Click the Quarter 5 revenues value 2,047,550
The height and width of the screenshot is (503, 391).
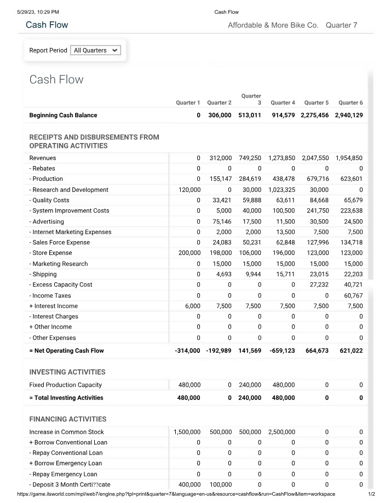[x=315, y=158]
